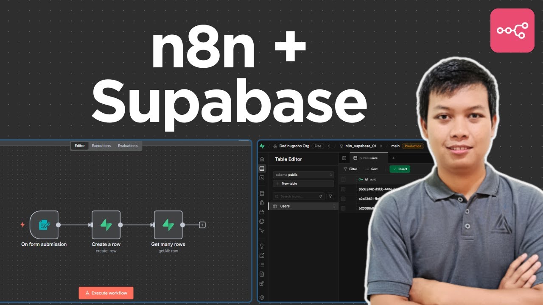
Task: Open the Authentication lock sidebar icon
Action: [x=262, y=202]
